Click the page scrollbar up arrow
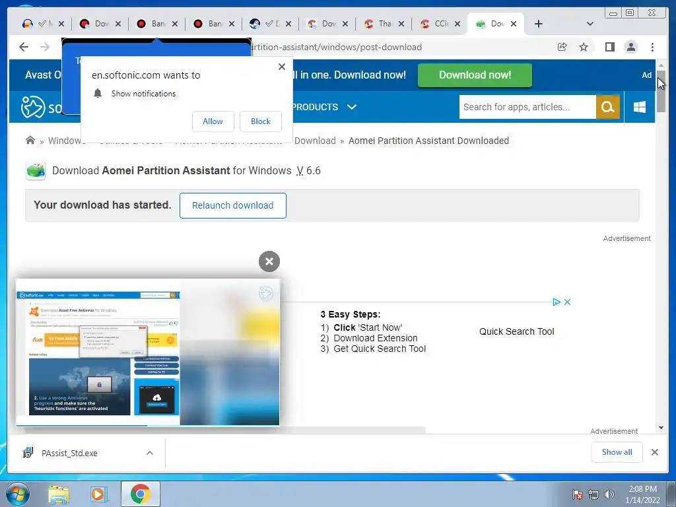676x507 pixels. (x=661, y=65)
